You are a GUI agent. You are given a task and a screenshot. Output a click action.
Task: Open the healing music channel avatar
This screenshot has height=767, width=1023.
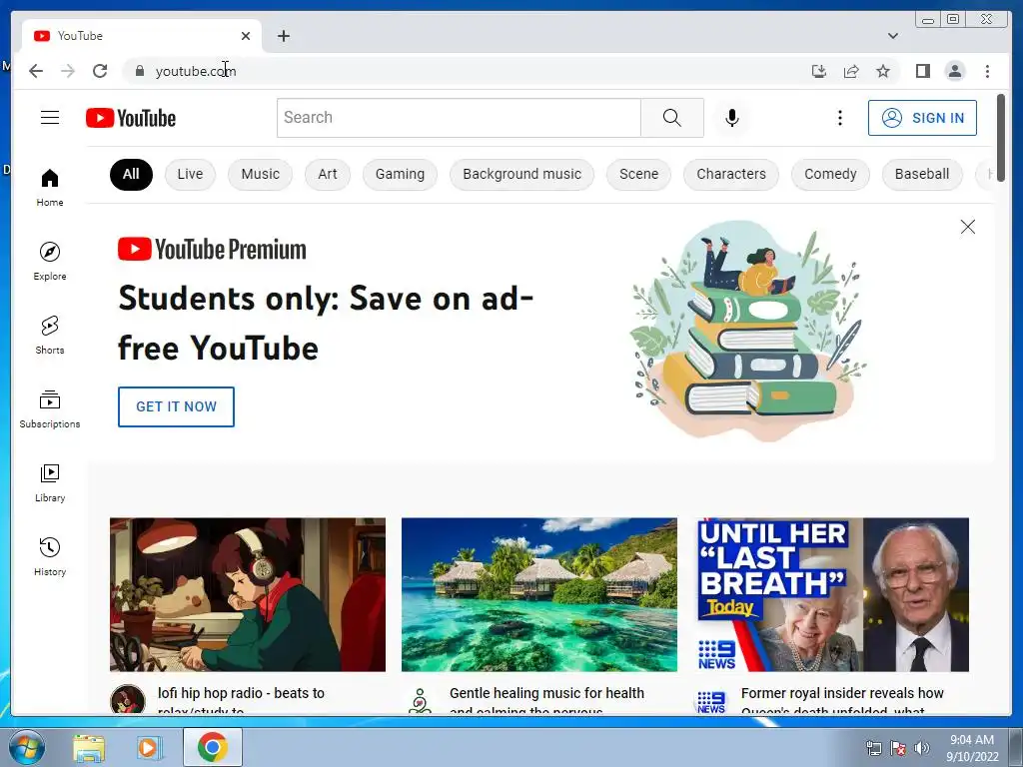(420, 701)
